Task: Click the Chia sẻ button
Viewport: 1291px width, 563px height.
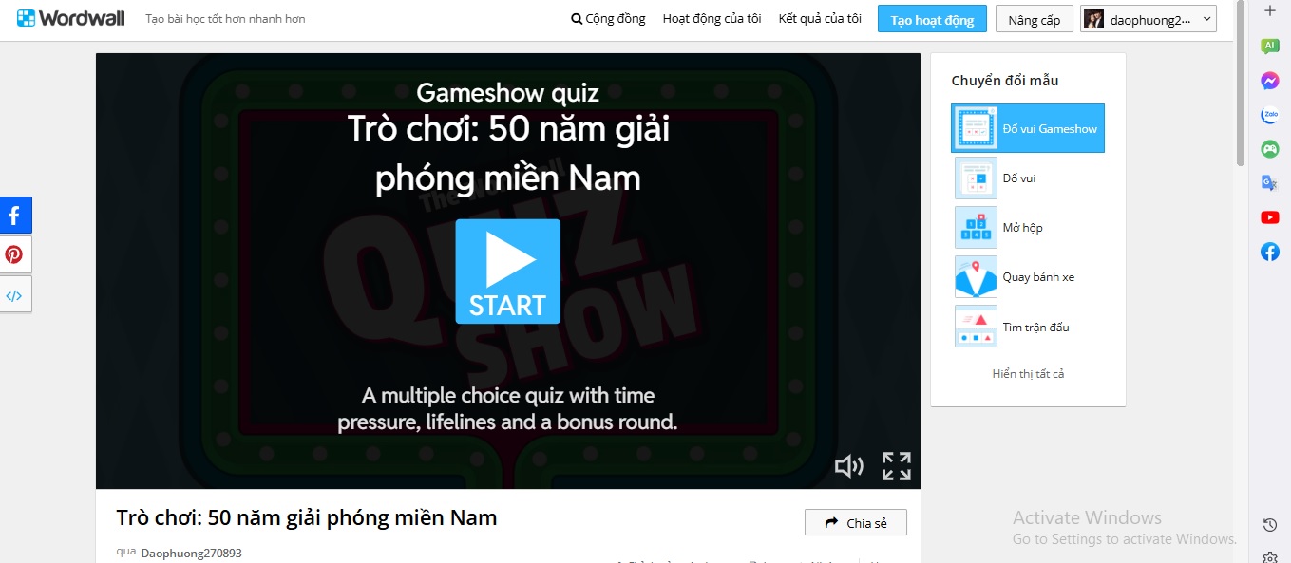Action: [x=856, y=522]
